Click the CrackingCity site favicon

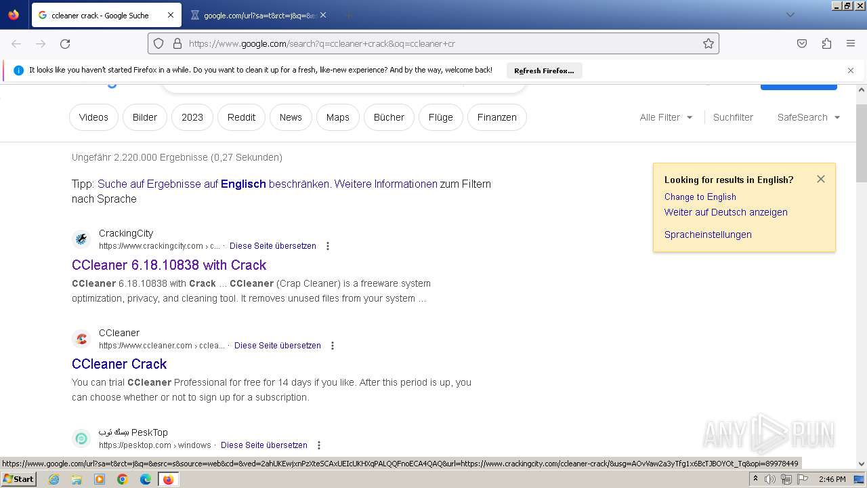click(x=81, y=239)
